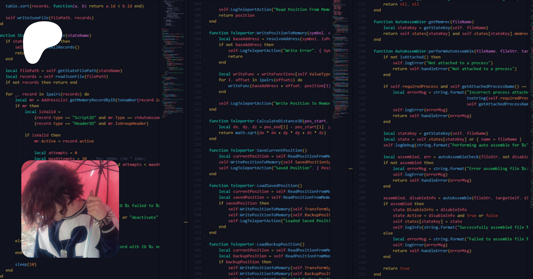Select line number 129 in the gutter
533x279 pixels.
[198, 151]
